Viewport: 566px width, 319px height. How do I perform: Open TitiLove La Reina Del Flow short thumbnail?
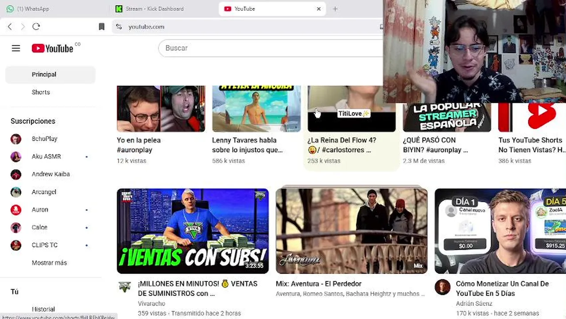pyautogui.click(x=352, y=109)
